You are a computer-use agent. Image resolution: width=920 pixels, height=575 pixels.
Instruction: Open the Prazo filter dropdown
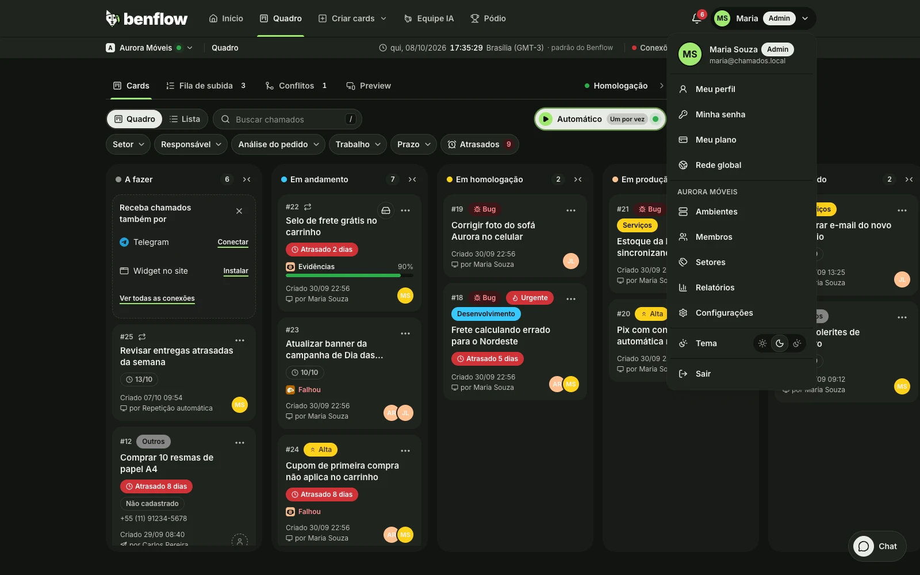pos(413,144)
